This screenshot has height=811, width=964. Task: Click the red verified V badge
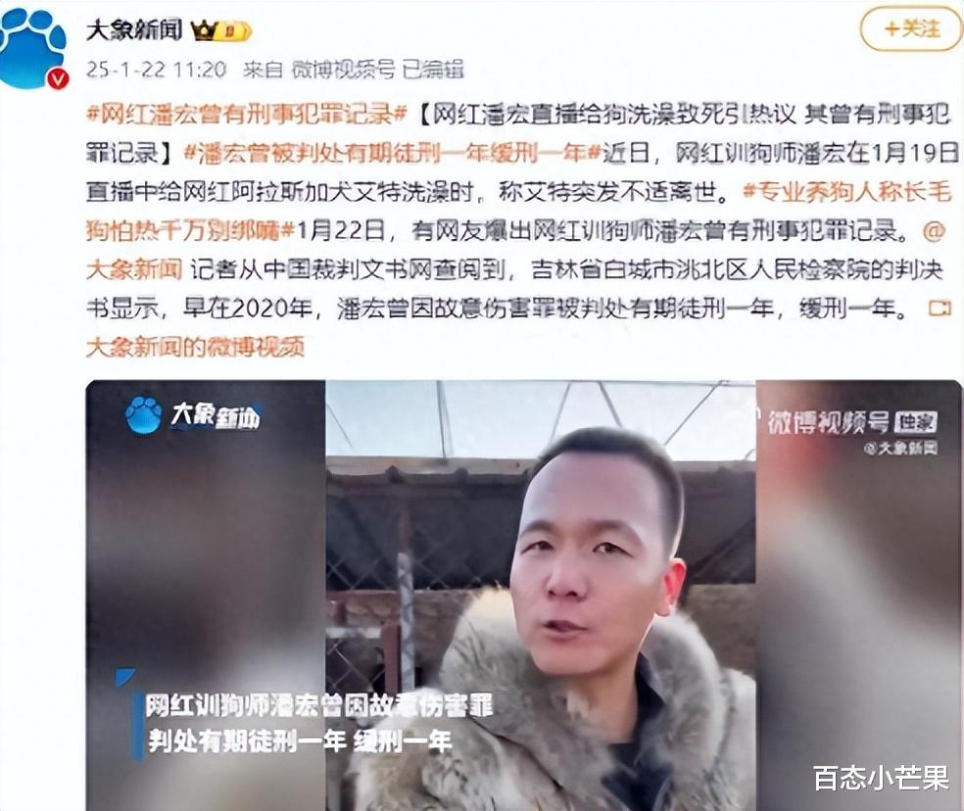click(59, 78)
